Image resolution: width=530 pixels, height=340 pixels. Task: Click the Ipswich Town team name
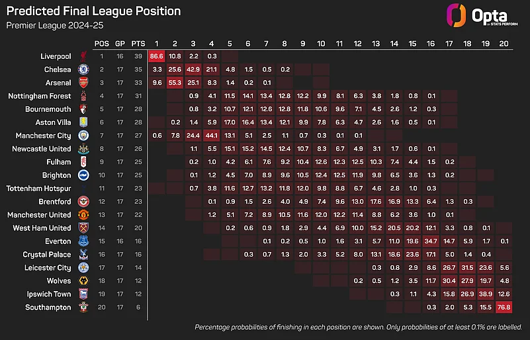[x=48, y=294]
